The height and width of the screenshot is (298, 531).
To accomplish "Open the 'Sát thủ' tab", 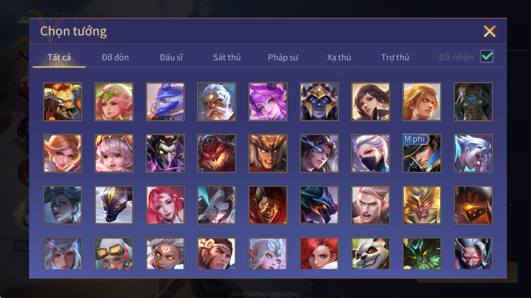I will 227,57.
